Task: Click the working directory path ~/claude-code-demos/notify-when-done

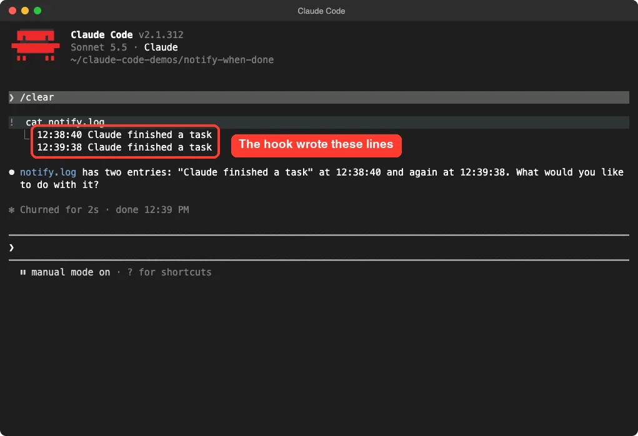Action: click(172, 60)
